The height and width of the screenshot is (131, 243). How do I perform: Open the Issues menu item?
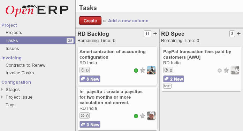12,49
